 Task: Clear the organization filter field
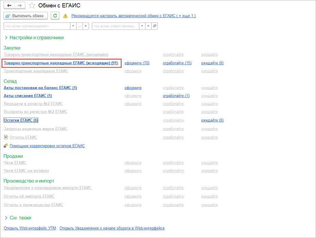pyautogui.click(x=86, y=26)
